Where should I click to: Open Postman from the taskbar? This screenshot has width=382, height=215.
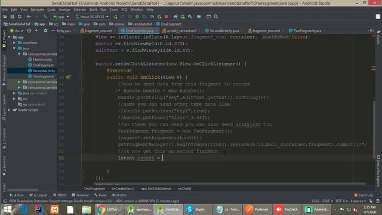(x=257, y=210)
